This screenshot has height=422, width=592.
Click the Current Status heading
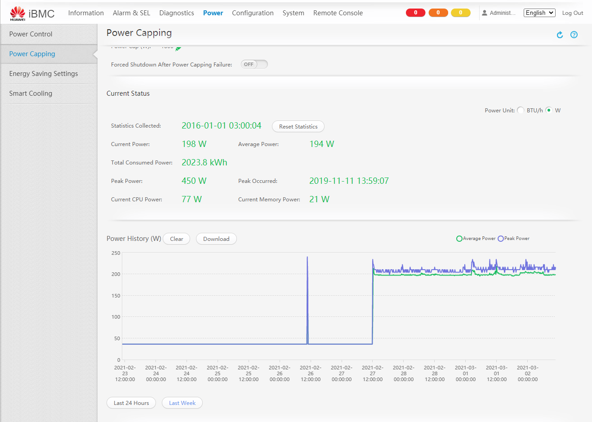click(128, 93)
